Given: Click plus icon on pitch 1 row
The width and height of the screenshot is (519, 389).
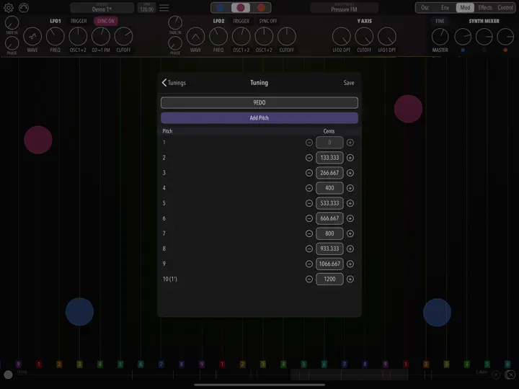Looking at the screenshot, I should point(350,143).
